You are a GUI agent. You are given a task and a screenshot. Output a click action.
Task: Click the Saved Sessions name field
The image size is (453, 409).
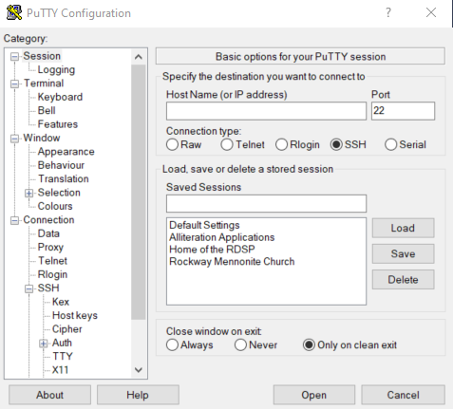click(x=266, y=203)
